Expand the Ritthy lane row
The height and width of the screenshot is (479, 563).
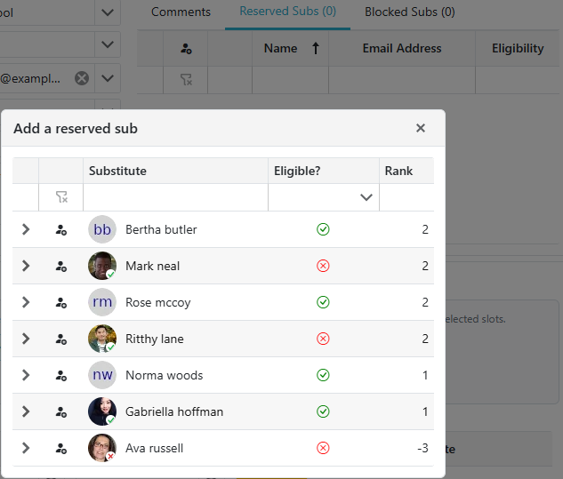tap(26, 339)
